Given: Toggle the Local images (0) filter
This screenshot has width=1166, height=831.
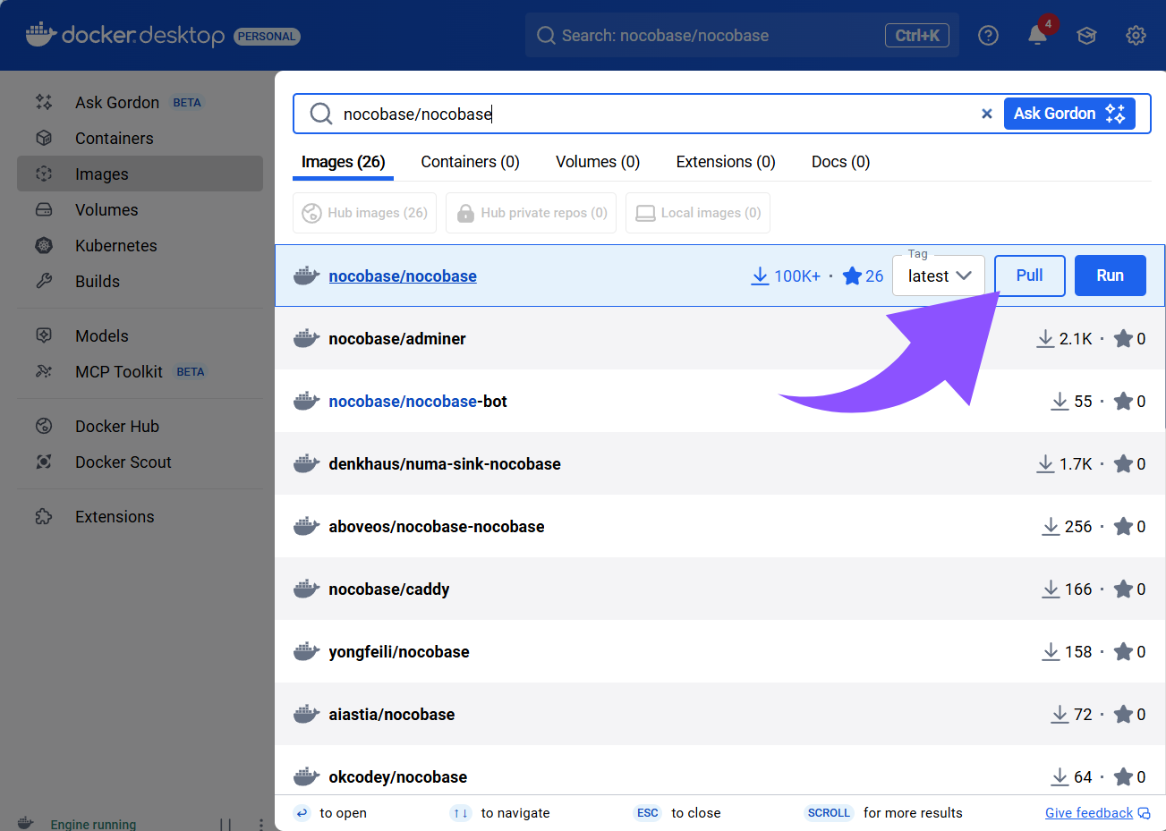Looking at the screenshot, I should 698,213.
